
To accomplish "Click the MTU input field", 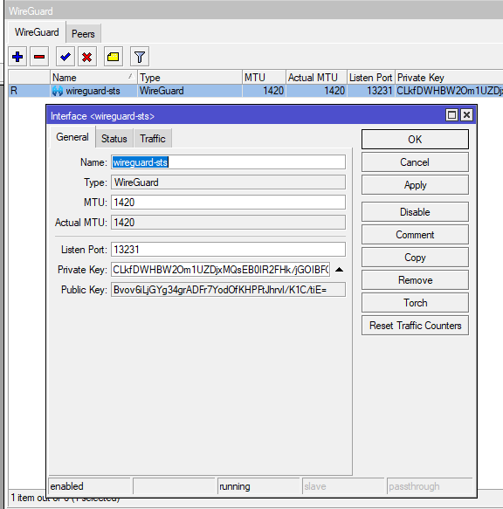I will coord(228,203).
